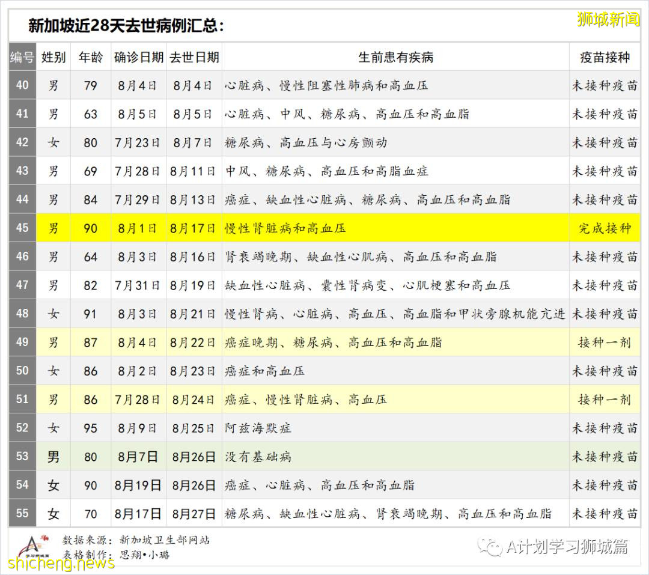The width and height of the screenshot is (649, 575).
Task: Click row number 52 cell
Action: tap(22, 428)
